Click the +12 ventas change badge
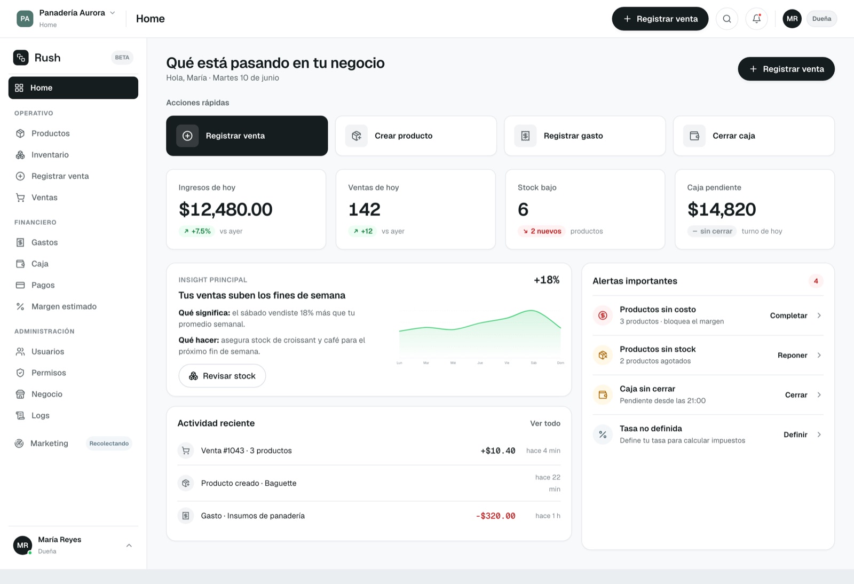Screen dimensions: 854x584 pos(362,231)
